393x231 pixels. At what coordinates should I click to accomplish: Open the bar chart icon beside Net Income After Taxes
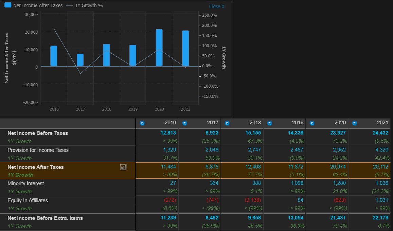123,167
